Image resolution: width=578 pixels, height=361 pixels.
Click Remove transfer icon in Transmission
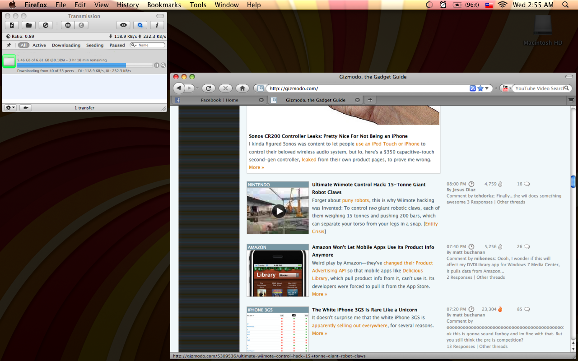click(x=45, y=25)
